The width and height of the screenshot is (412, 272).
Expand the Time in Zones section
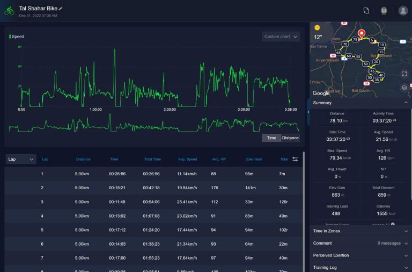359,231
